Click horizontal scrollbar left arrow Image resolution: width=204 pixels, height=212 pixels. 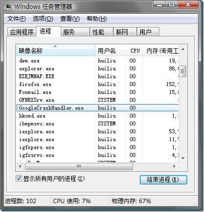coord(20,166)
